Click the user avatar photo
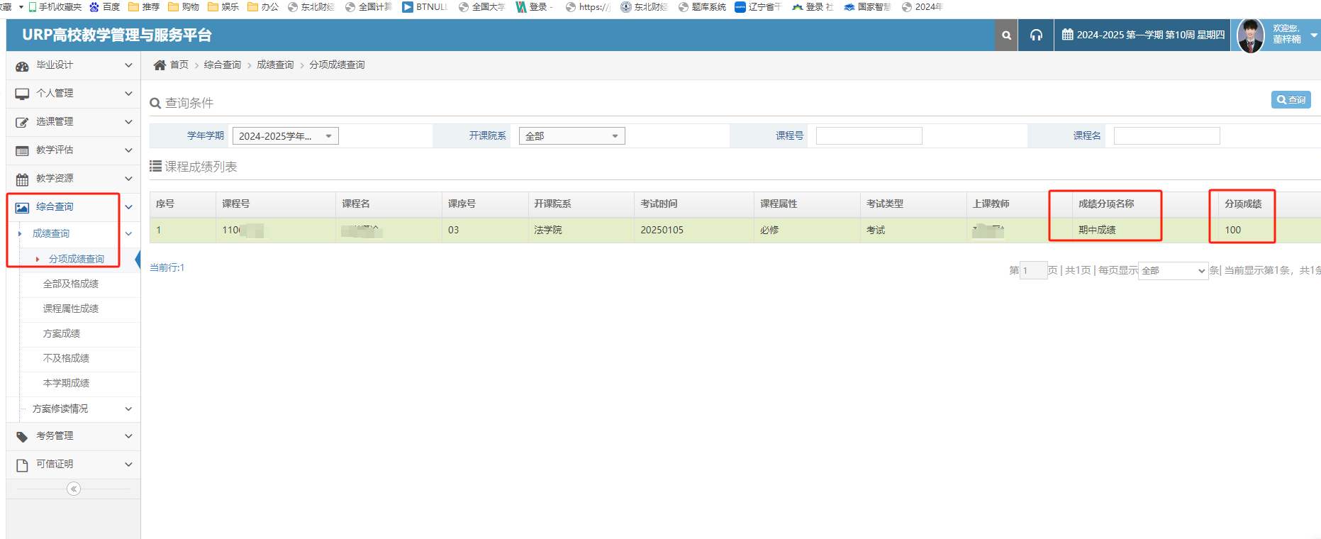This screenshot has height=539, width=1321. pyautogui.click(x=1251, y=35)
